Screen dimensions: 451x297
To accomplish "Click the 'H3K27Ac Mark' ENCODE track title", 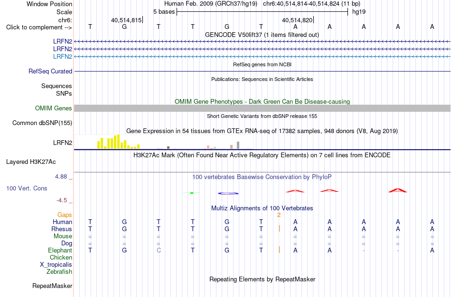I will (262, 155).
